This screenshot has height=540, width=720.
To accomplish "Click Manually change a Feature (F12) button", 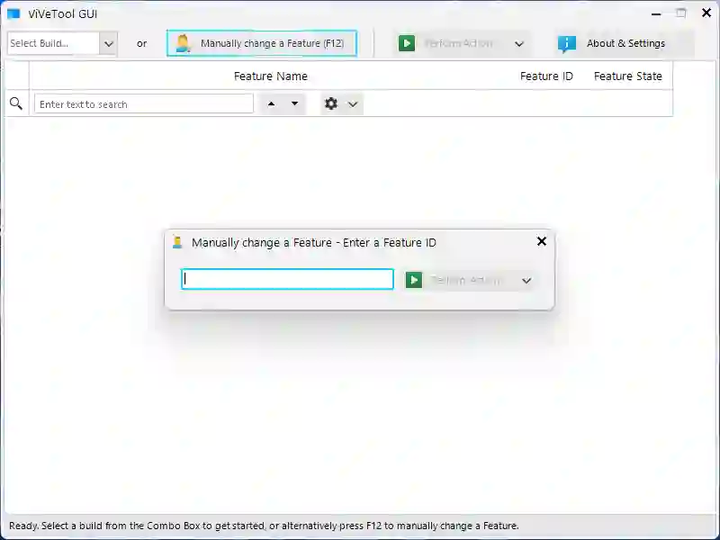I will tap(262, 43).
